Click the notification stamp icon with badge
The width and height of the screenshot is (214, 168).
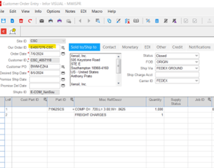(x=13, y=31)
